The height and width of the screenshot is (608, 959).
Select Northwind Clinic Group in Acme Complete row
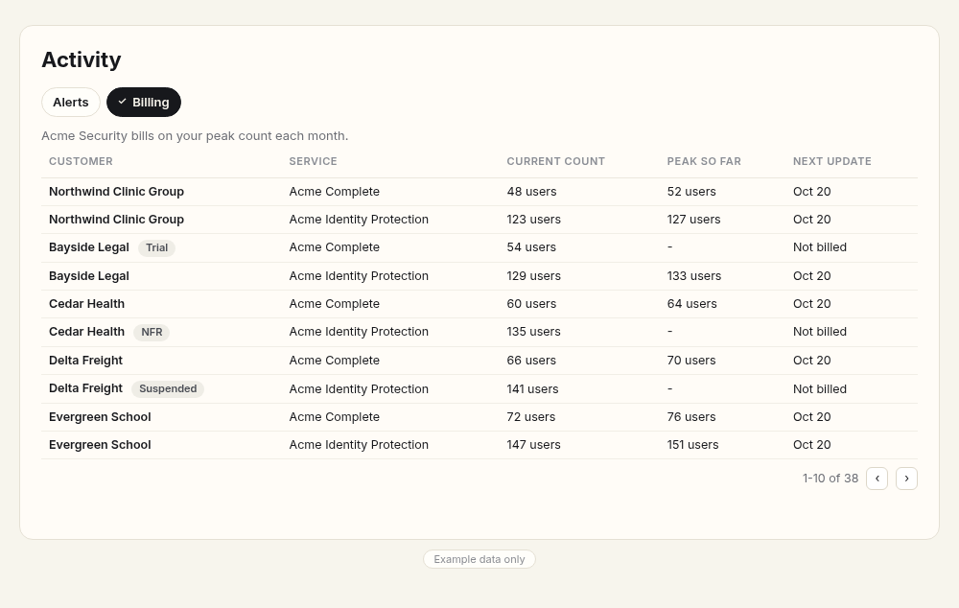116,192
